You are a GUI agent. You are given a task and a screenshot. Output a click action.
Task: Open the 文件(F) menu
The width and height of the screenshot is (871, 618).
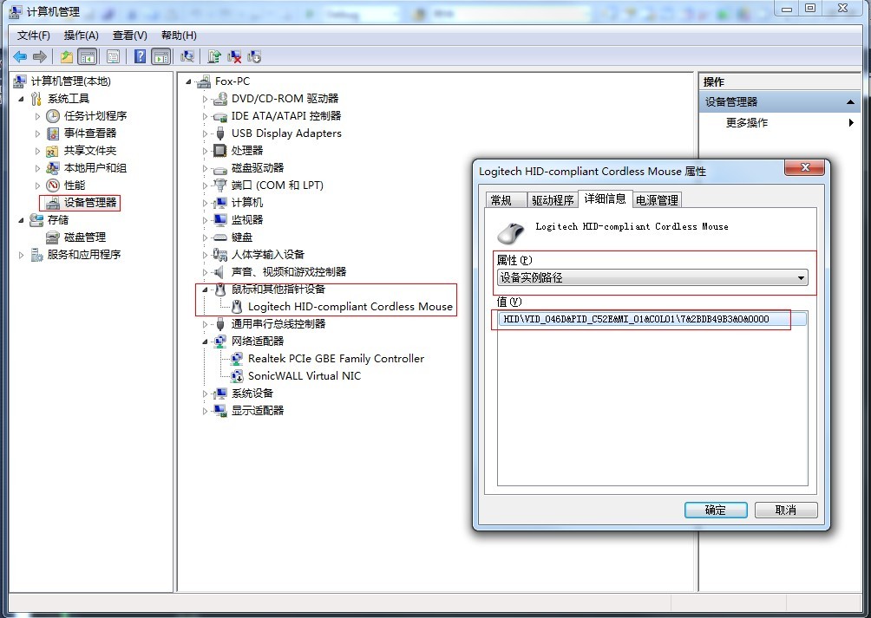[x=33, y=36]
